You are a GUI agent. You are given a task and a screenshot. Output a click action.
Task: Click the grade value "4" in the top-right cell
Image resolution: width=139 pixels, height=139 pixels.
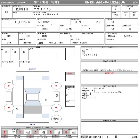tap(130, 9)
